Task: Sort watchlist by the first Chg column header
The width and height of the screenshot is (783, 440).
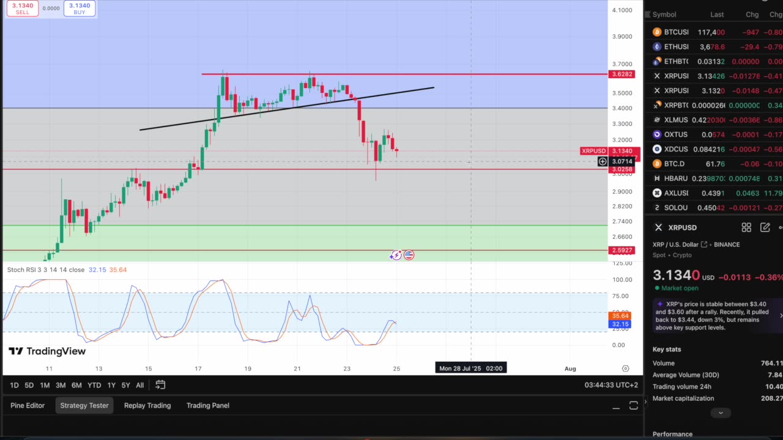Action: click(x=752, y=15)
